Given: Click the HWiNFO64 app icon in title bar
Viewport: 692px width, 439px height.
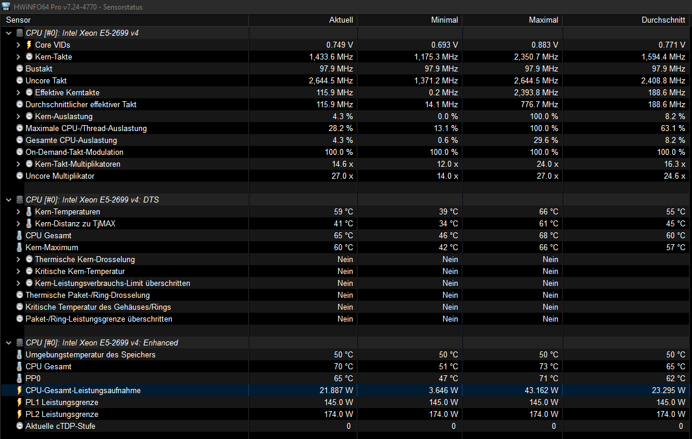Looking at the screenshot, I should coord(6,7).
